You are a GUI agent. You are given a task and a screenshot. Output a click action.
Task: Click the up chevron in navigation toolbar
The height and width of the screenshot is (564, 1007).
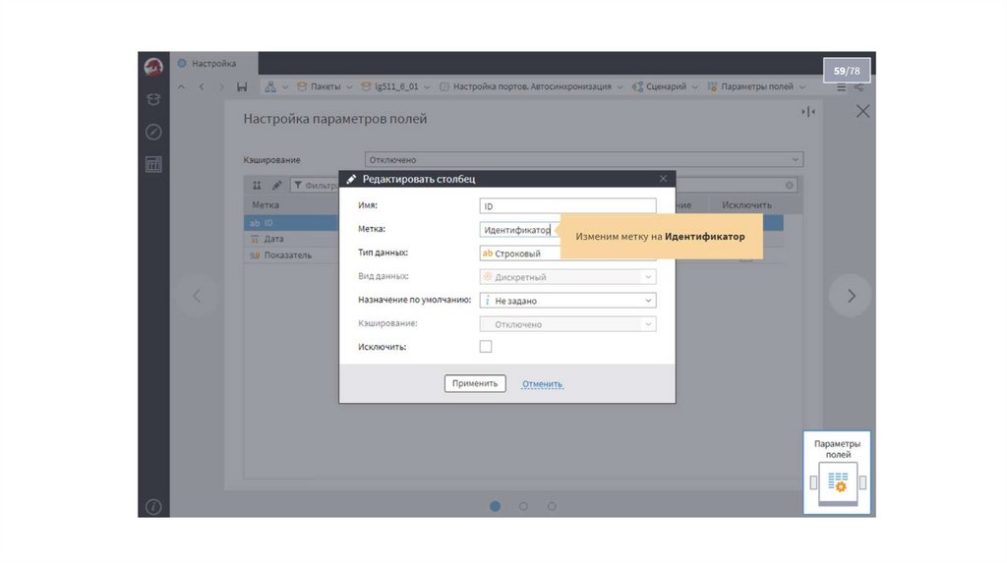click(182, 86)
